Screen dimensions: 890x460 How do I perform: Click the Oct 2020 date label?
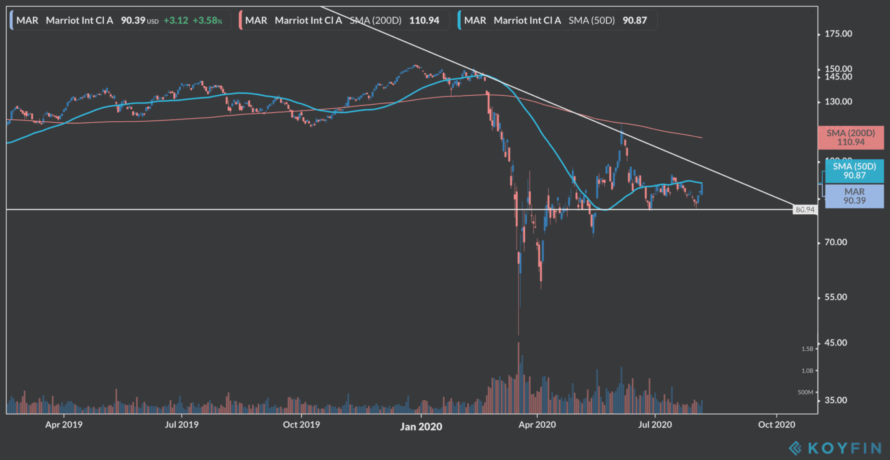click(776, 425)
